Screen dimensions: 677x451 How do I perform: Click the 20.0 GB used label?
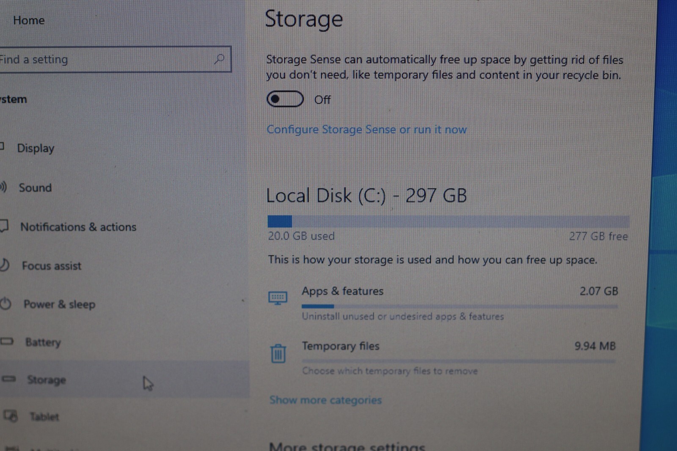[301, 236]
